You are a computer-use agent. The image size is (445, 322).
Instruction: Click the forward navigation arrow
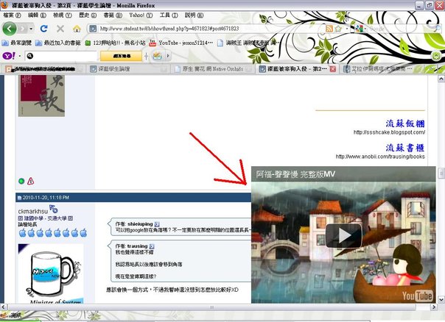(x=23, y=29)
